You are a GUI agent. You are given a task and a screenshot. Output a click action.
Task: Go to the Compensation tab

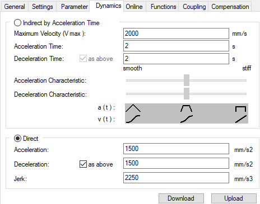coord(230,7)
